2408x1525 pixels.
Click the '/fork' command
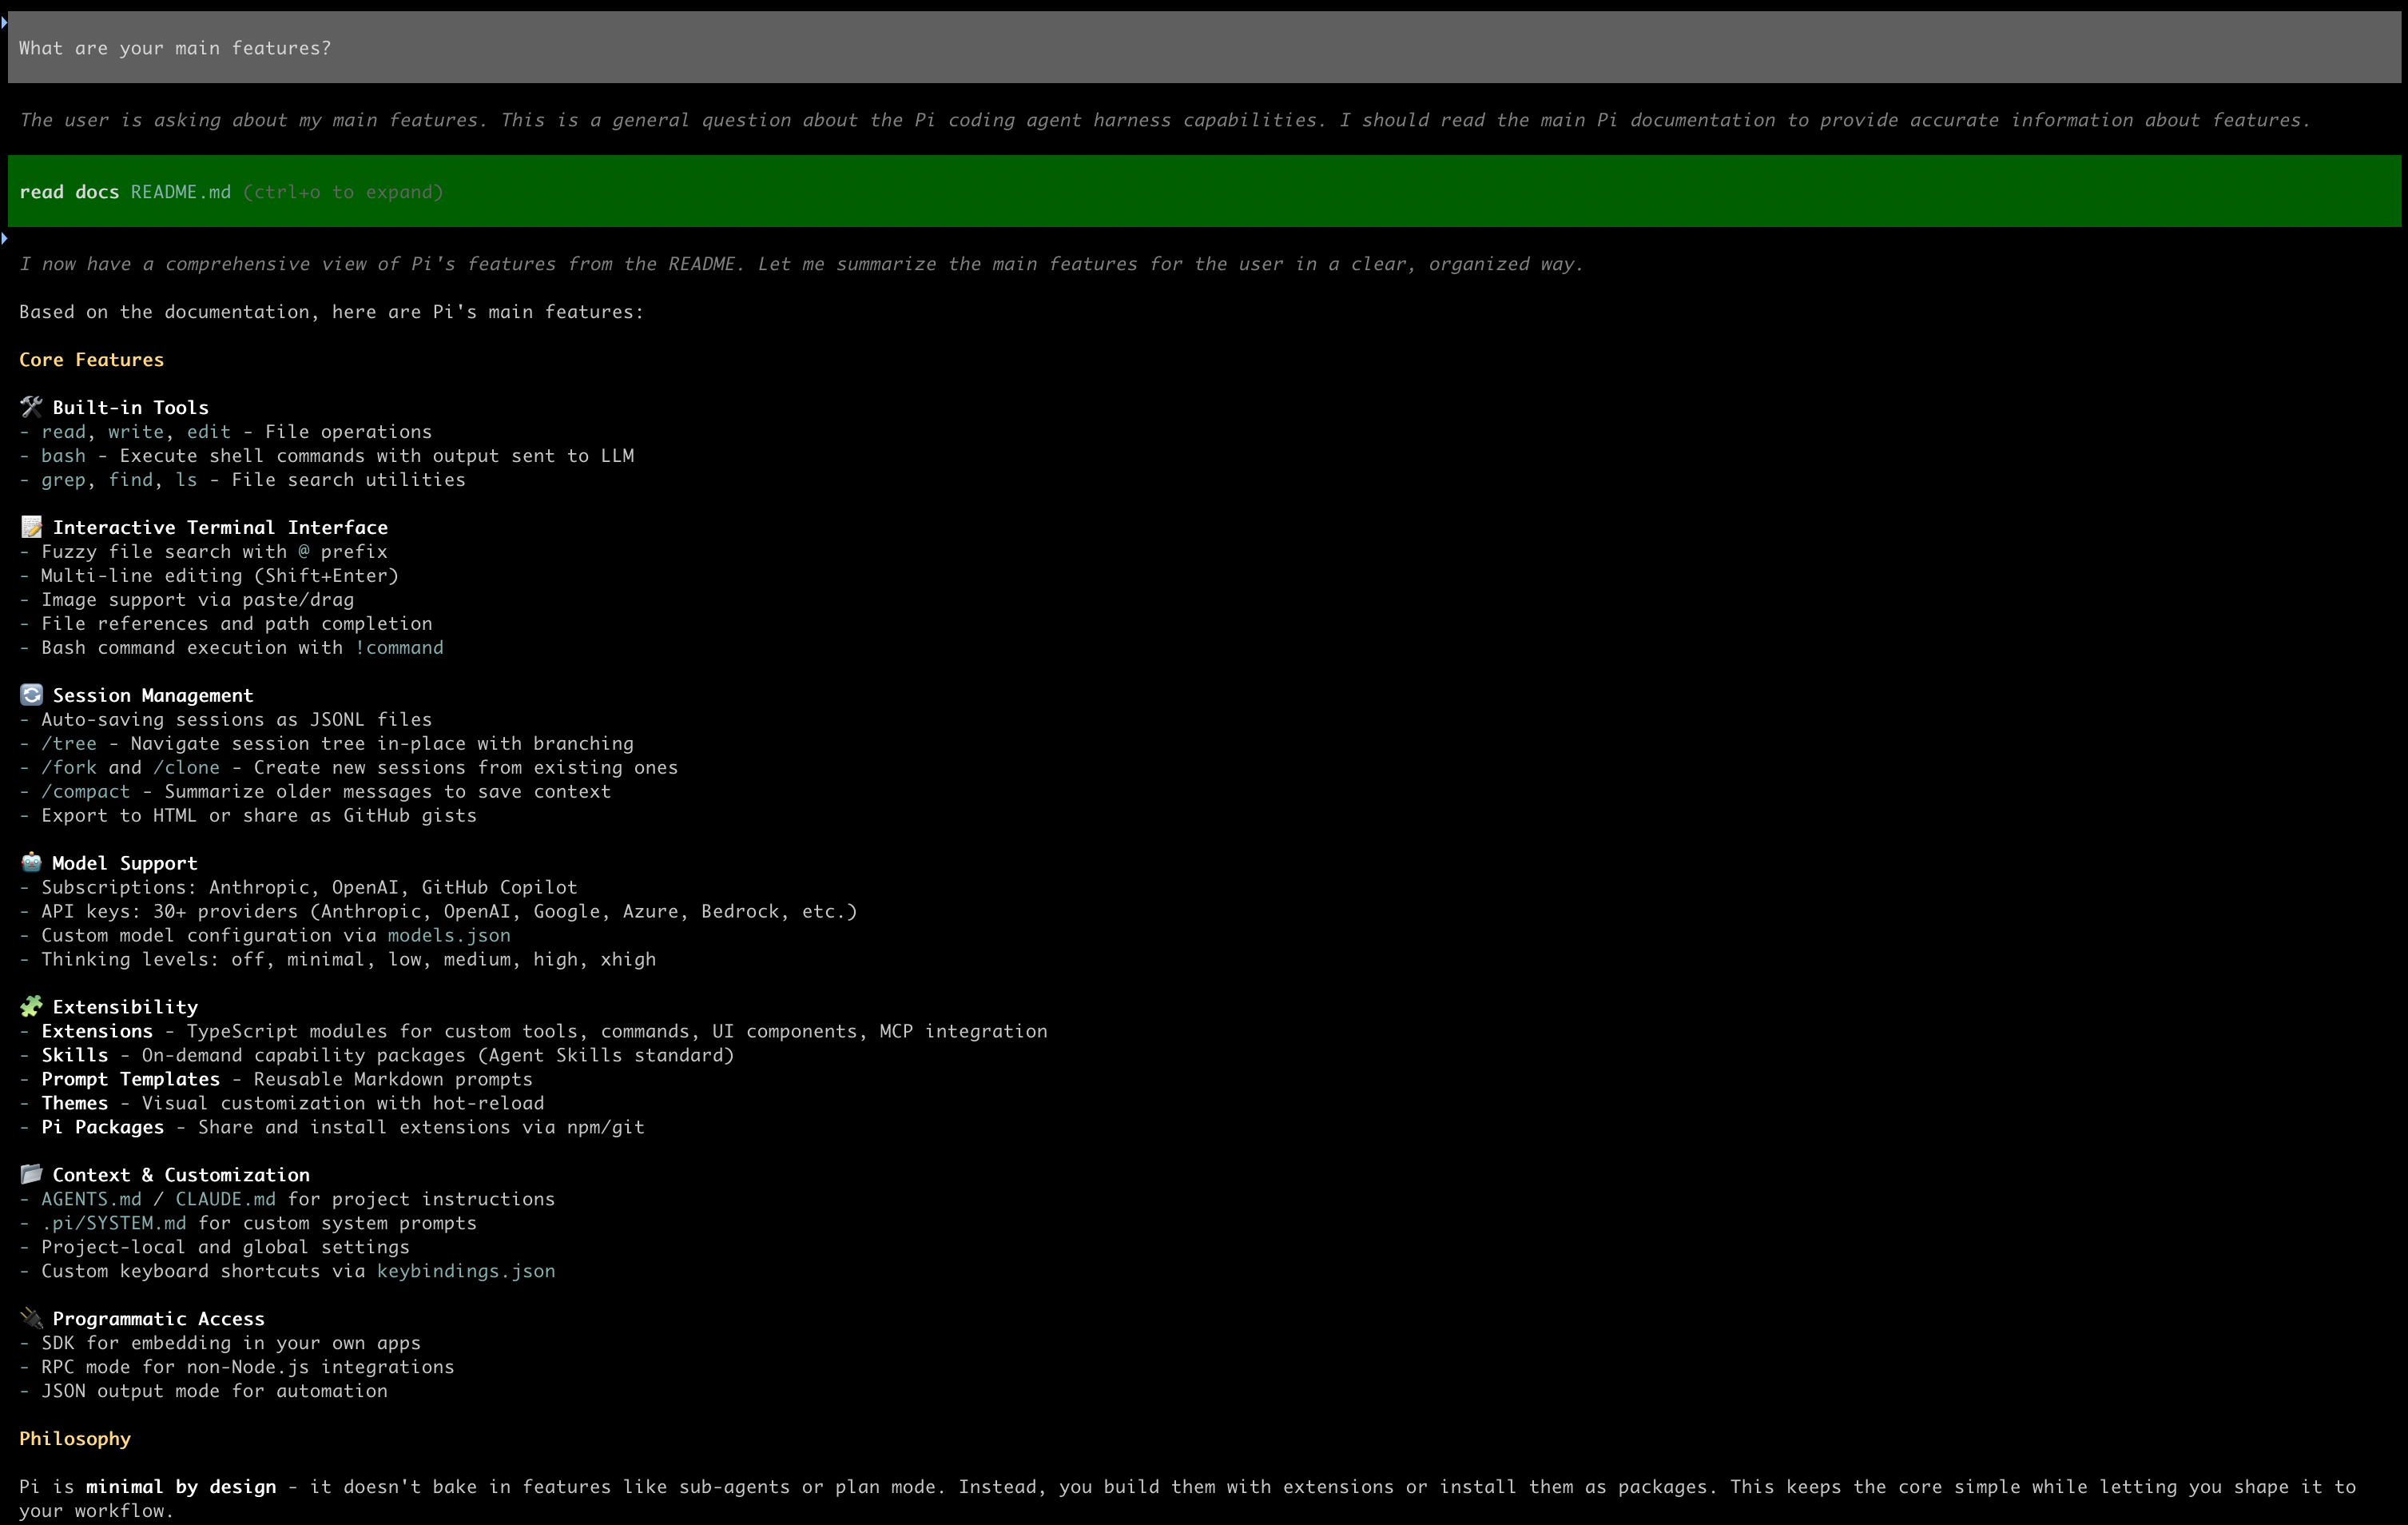(x=69, y=767)
